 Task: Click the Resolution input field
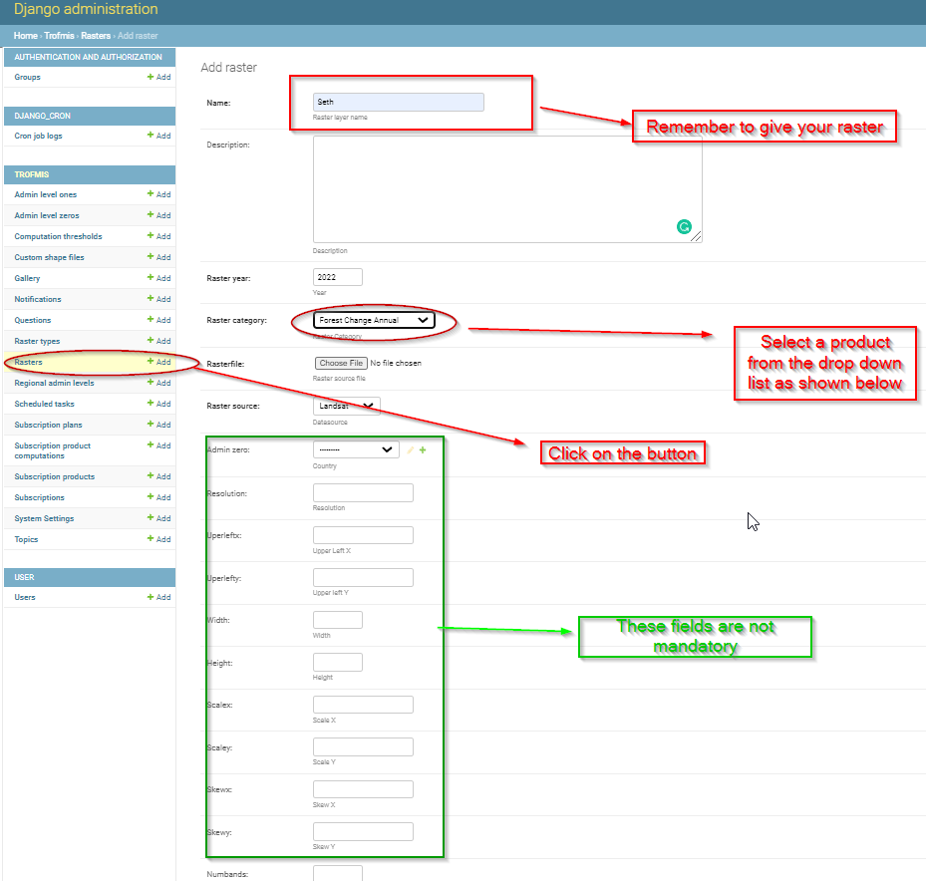(x=363, y=493)
